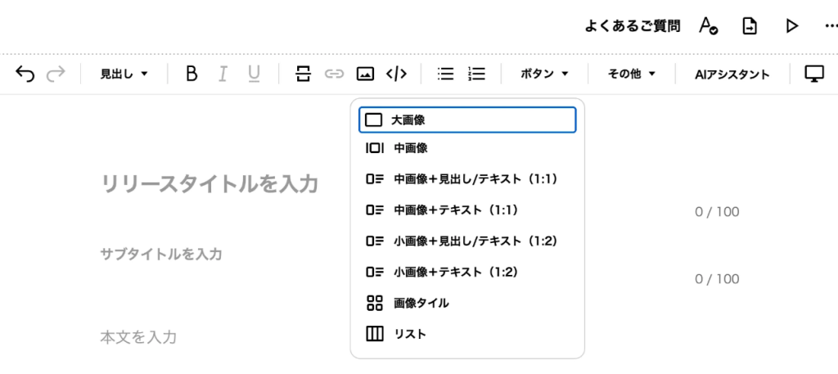Image resolution: width=838 pixels, height=374 pixels.
Task: Click the document export icon
Action: (x=750, y=25)
